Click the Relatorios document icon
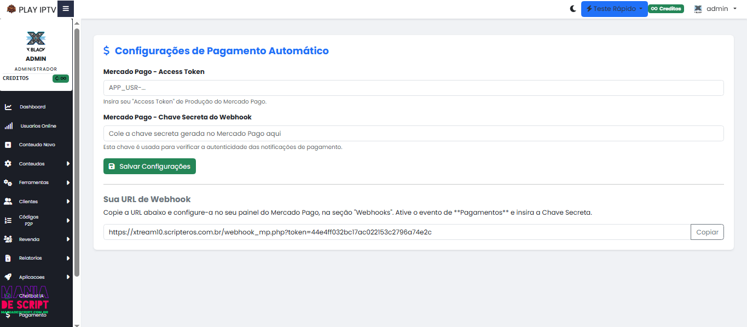Viewport: 747px width, 327px height. point(8,258)
